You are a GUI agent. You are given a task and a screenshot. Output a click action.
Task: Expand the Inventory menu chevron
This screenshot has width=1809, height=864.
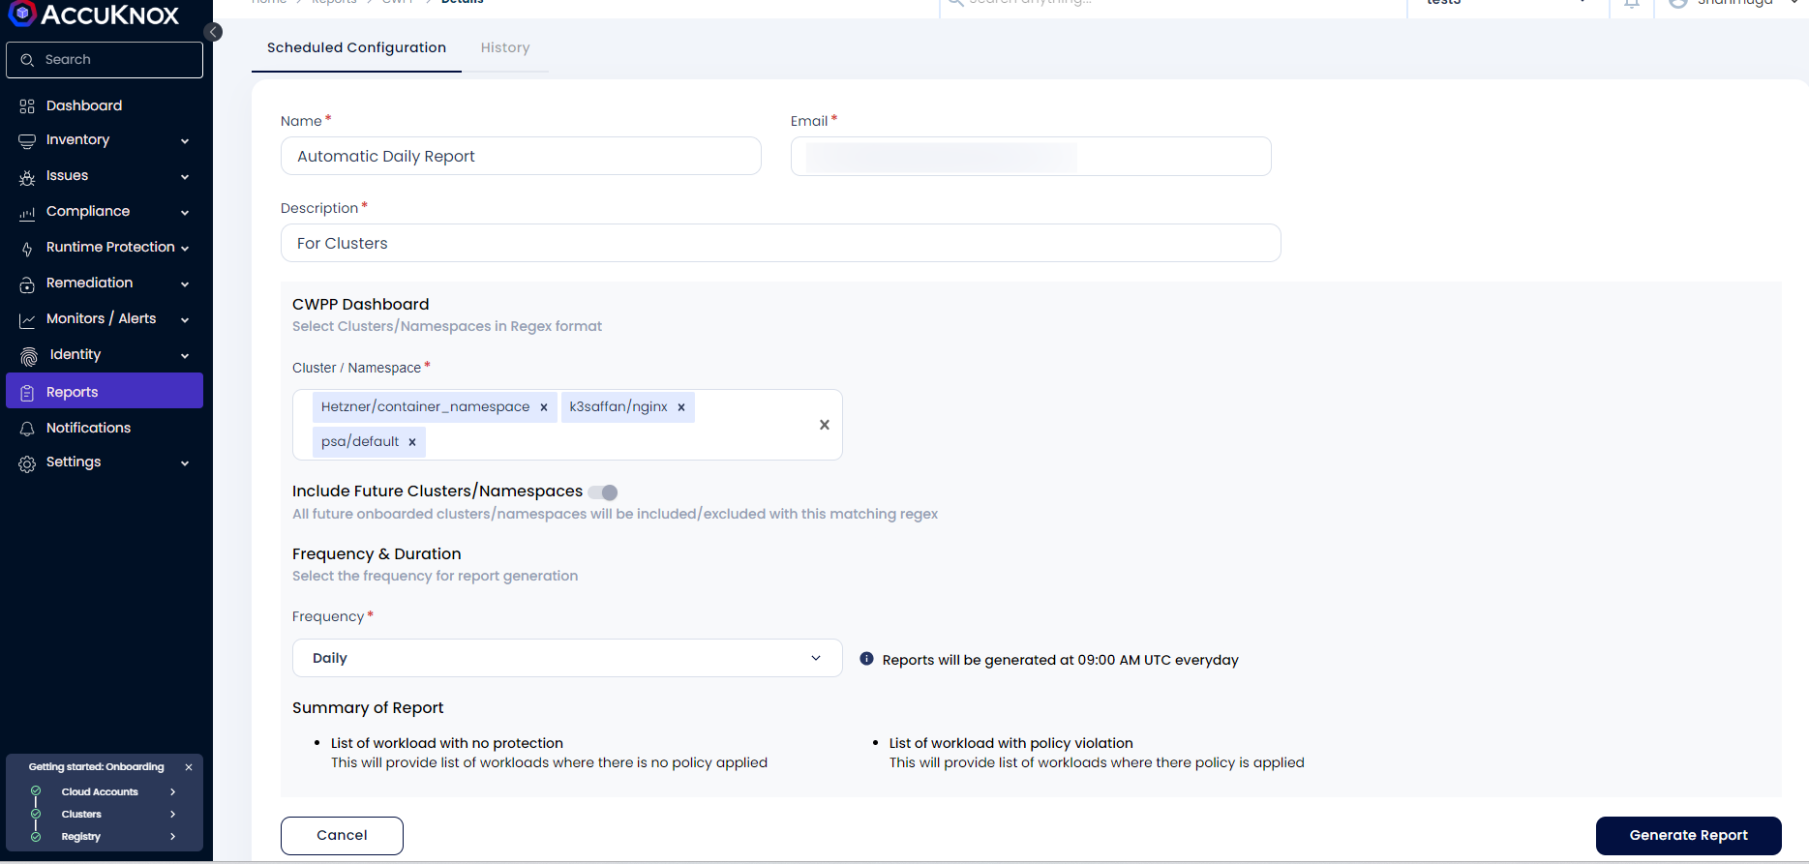pyautogui.click(x=185, y=141)
